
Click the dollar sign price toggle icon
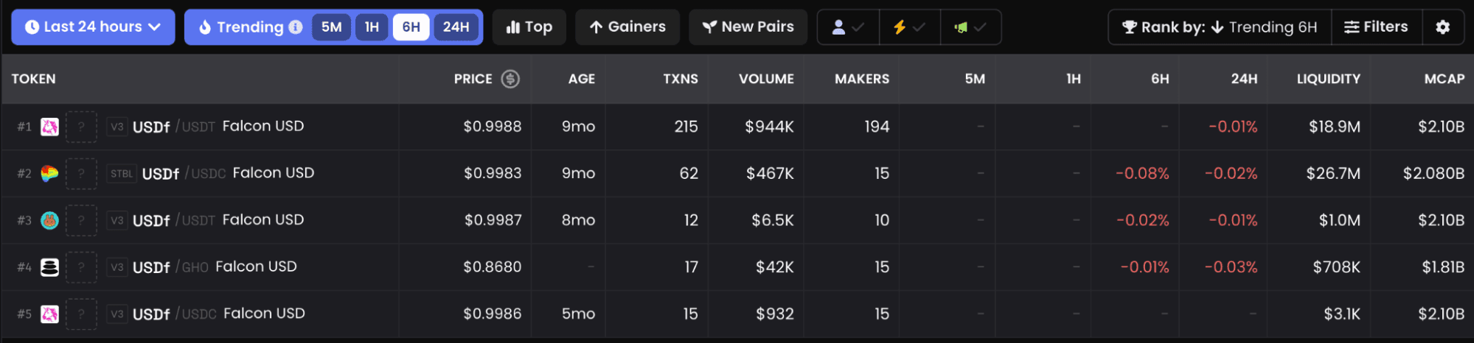pyautogui.click(x=510, y=79)
